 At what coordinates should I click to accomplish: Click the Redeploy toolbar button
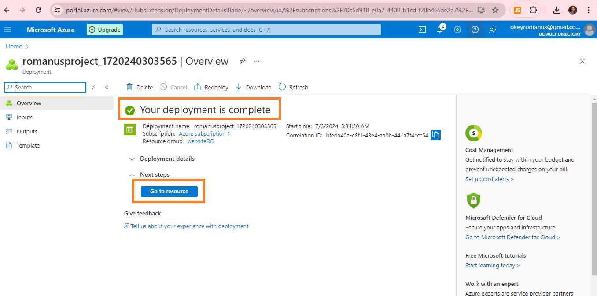[211, 87]
